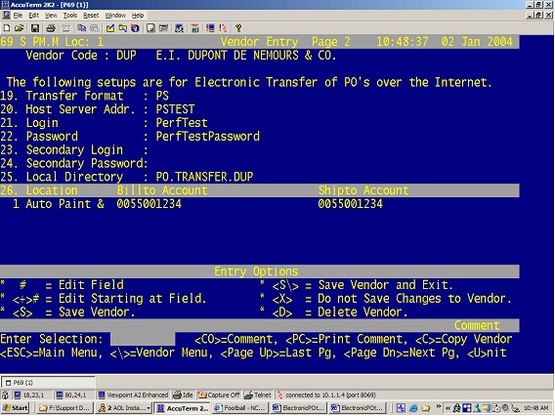
Task: Open the Help menu
Action: [138, 16]
